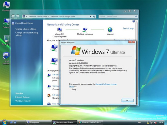Expand the recent pages dropdown next to Forward
167x125 pixels.
tap(21, 17)
